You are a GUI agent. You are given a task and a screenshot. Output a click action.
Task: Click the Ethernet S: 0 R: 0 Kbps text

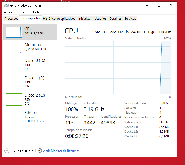click(x=34, y=121)
